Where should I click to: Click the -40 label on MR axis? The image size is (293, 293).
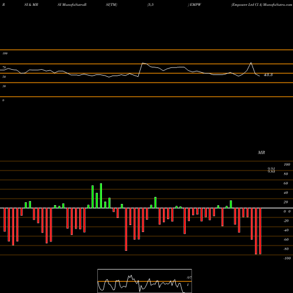286,230
